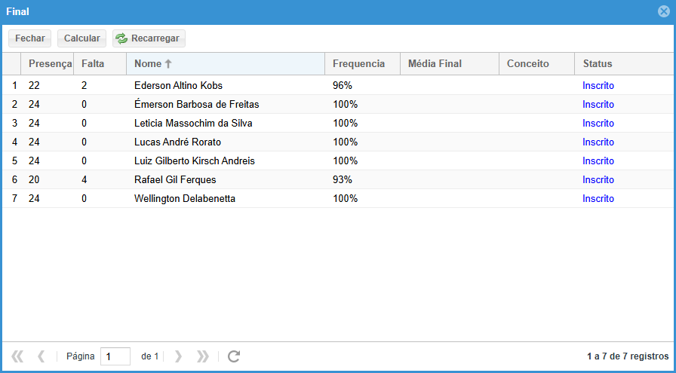Go to next page arrow
Screen dimensions: 676x373
tap(179, 356)
